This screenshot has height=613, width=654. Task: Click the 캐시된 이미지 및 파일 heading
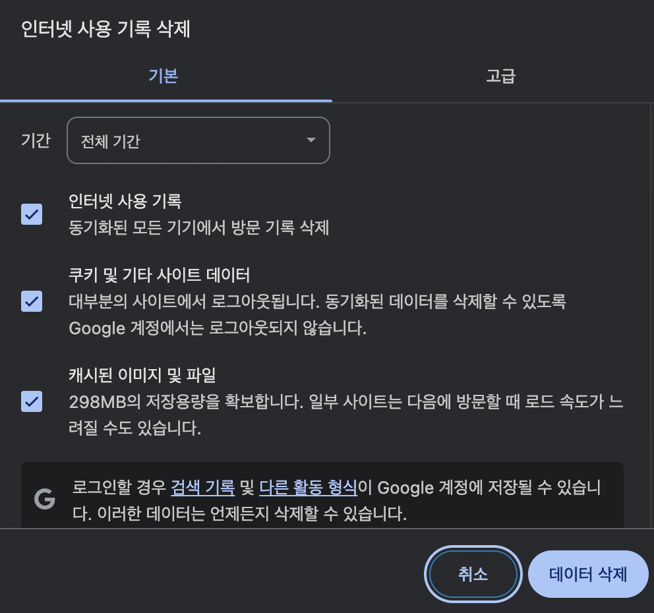coord(142,375)
